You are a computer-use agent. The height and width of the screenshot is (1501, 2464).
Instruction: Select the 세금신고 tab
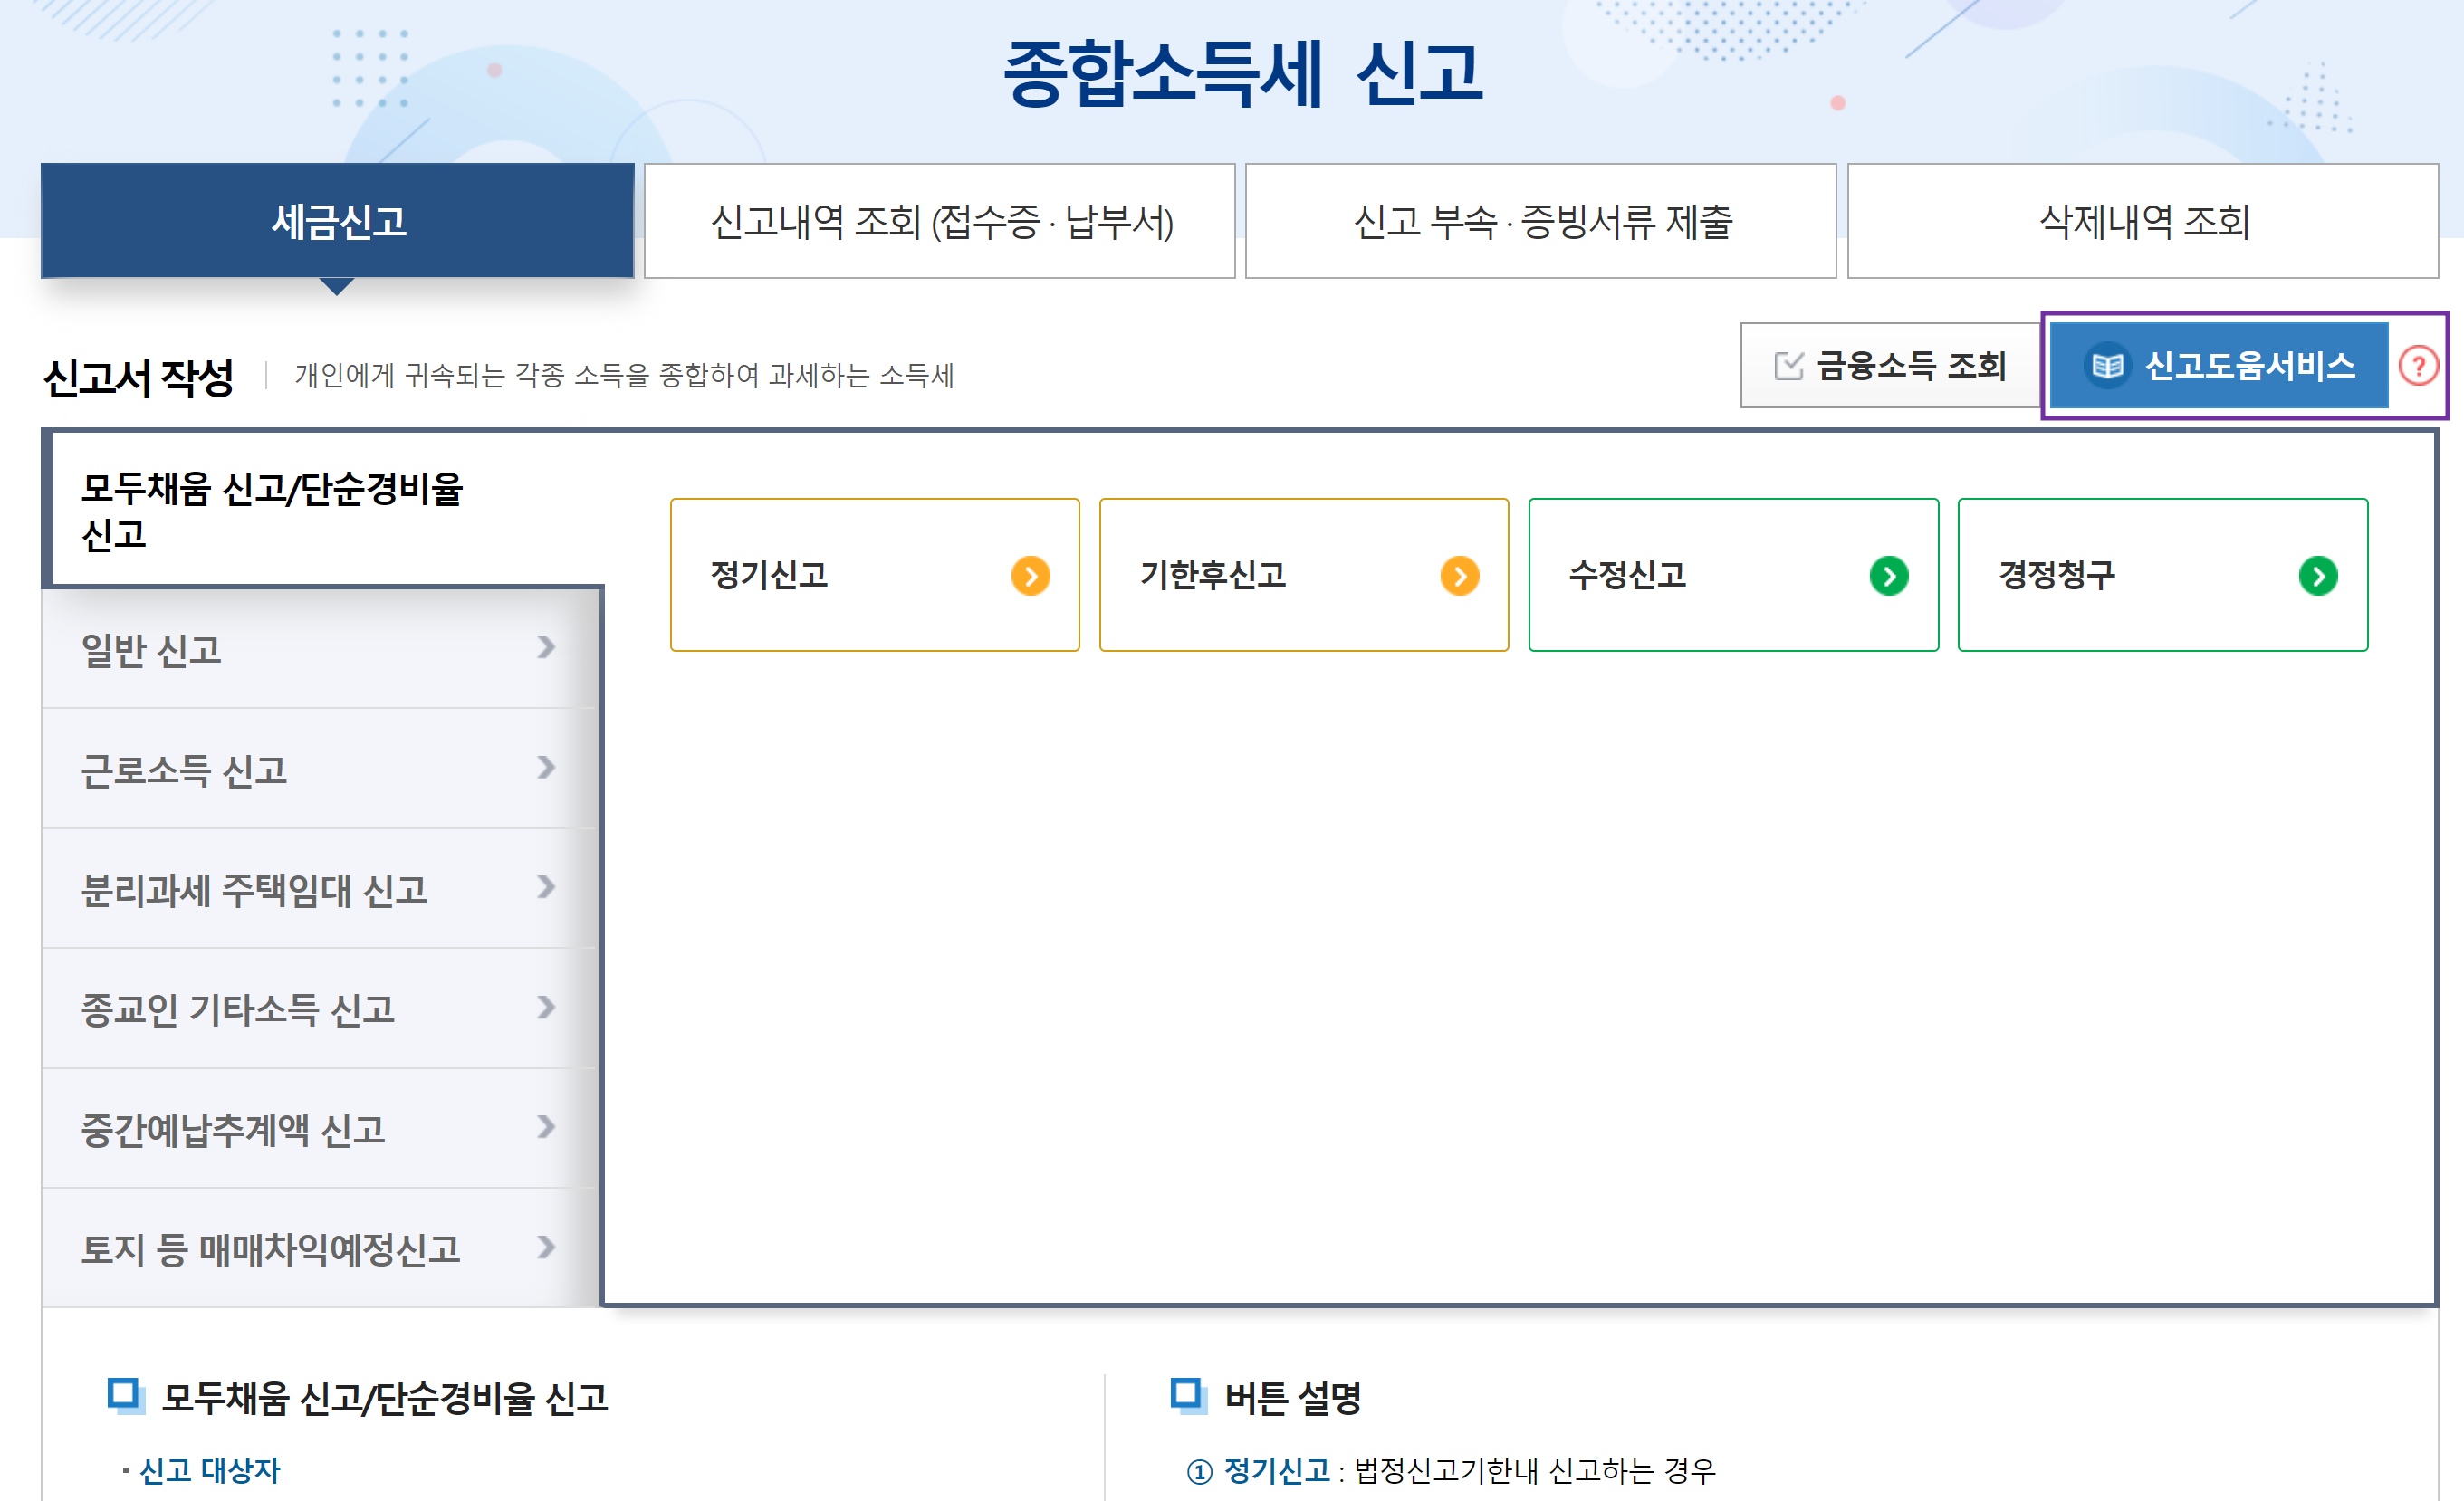(338, 222)
